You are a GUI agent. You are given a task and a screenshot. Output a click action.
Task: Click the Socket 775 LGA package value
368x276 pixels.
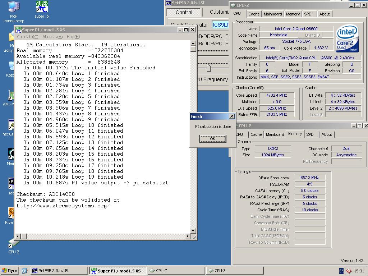pyautogui.click(x=296, y=42)
